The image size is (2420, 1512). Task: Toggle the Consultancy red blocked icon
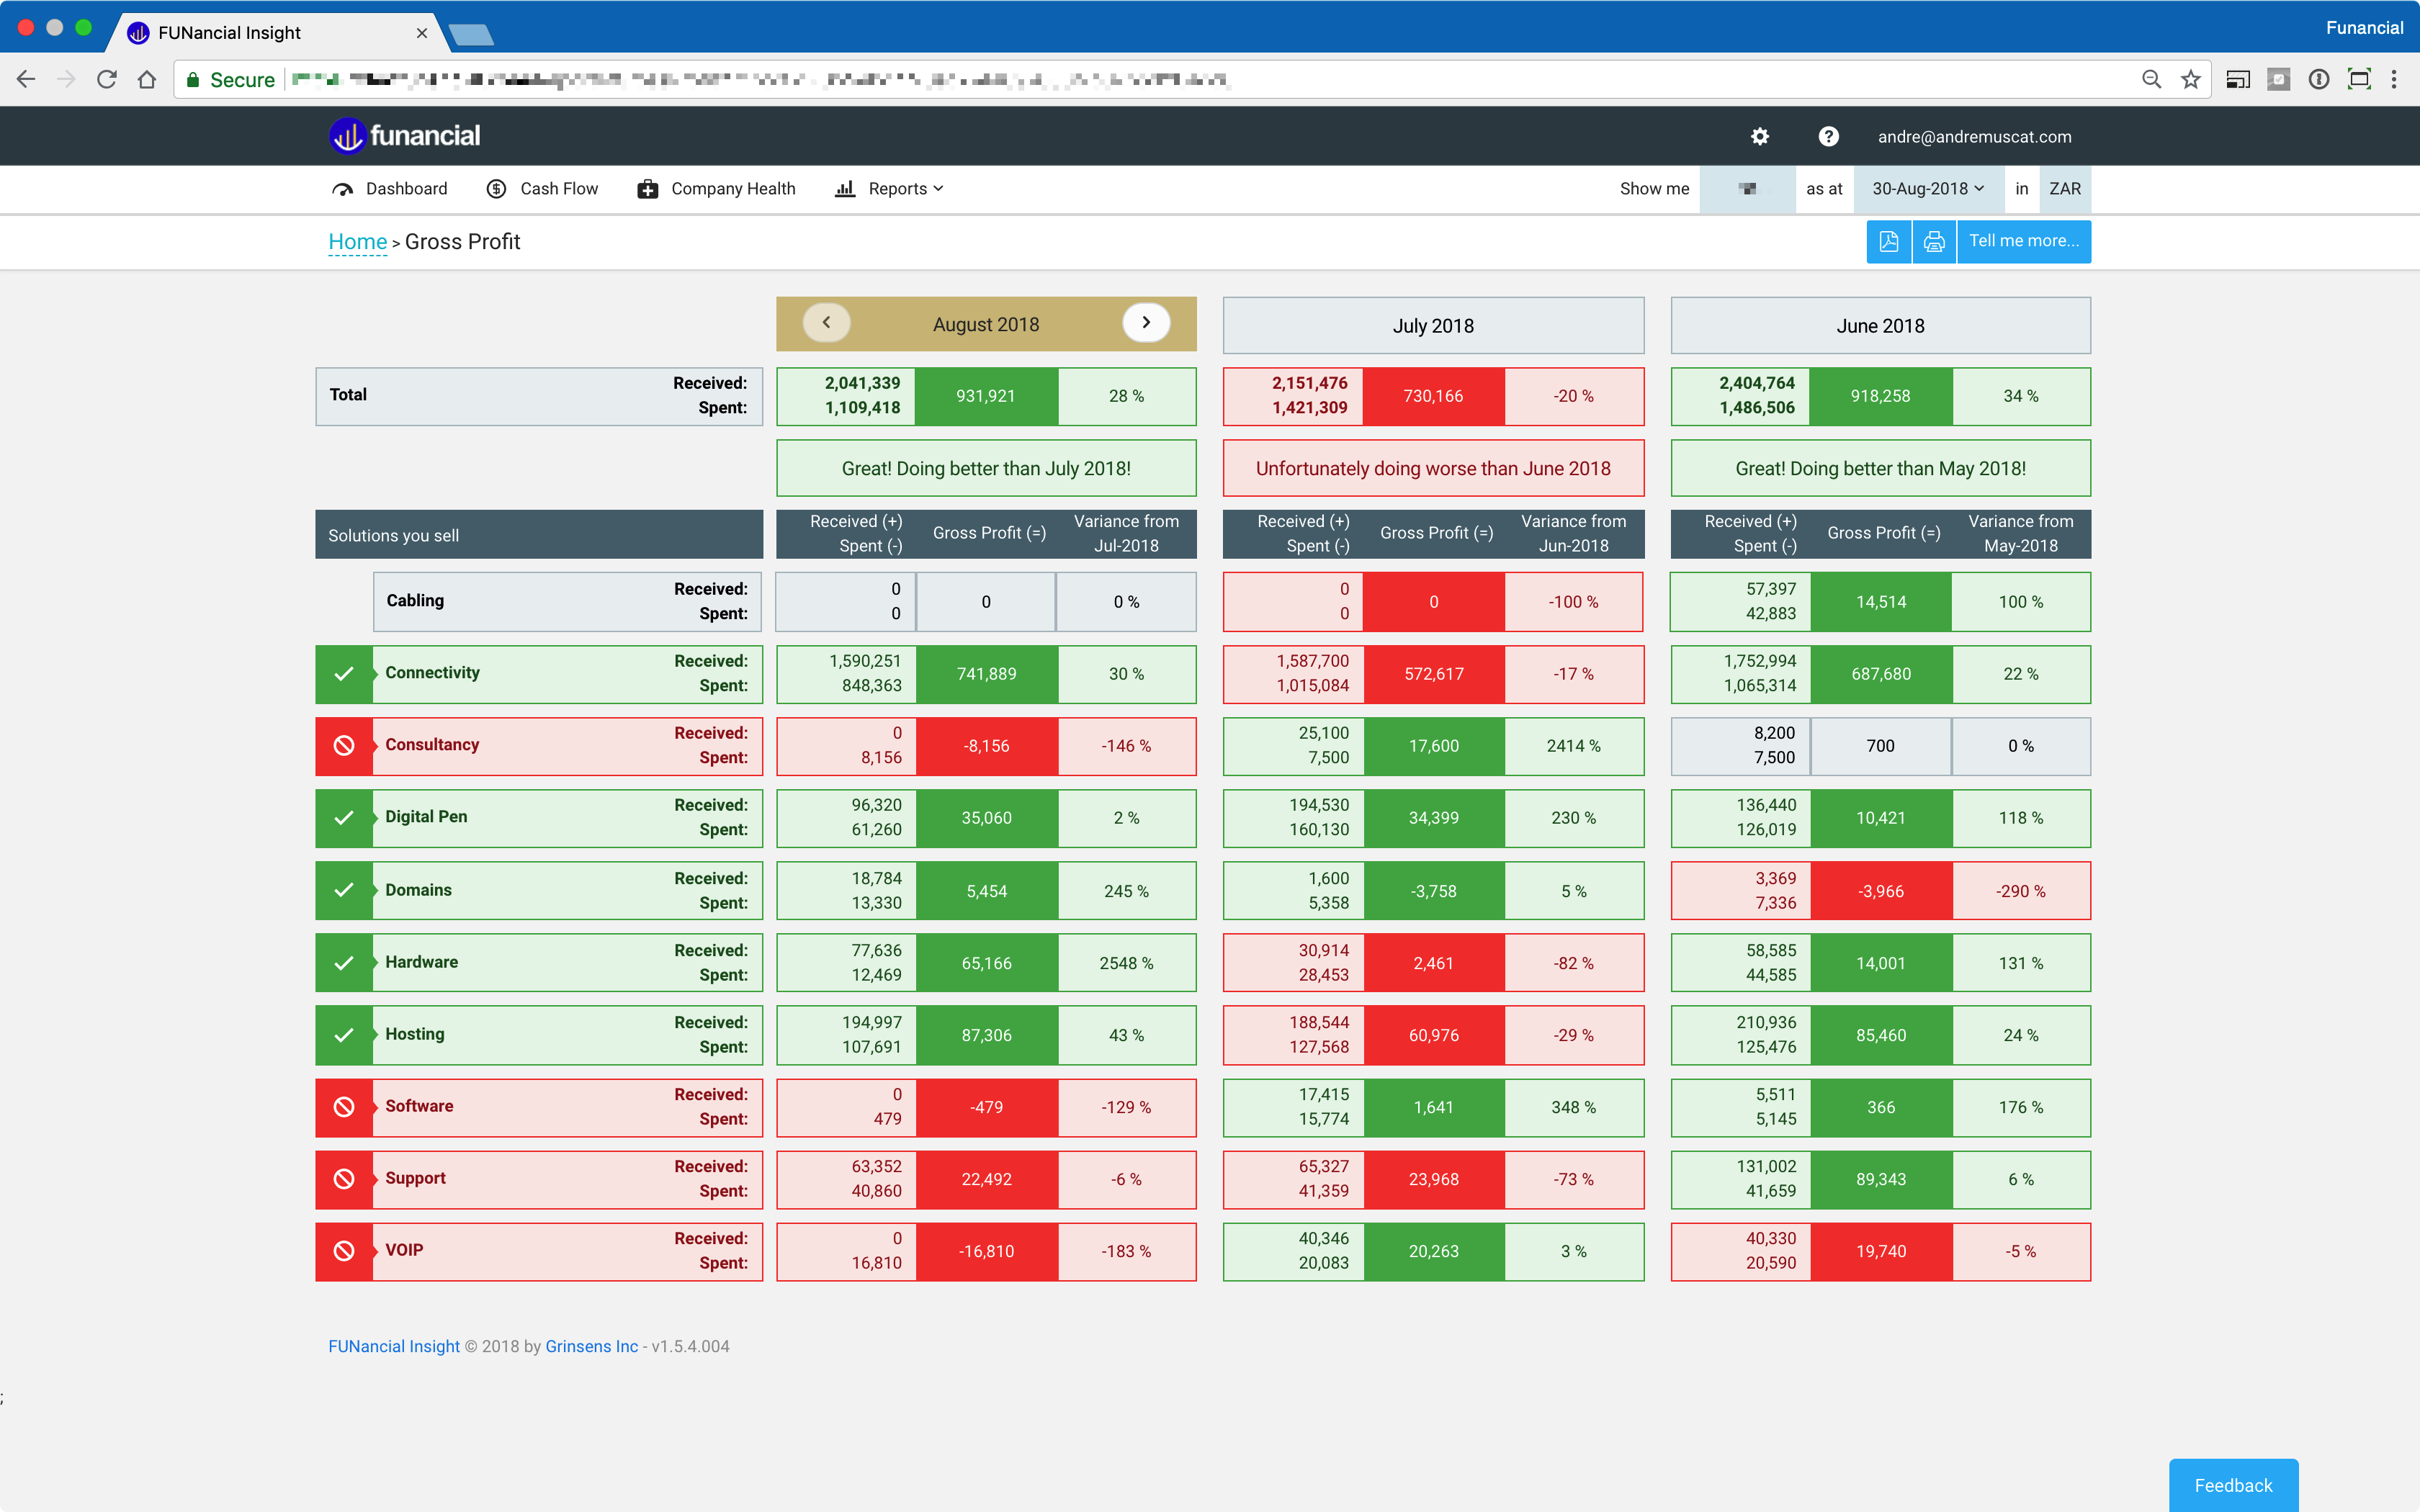tap(344, 746)
